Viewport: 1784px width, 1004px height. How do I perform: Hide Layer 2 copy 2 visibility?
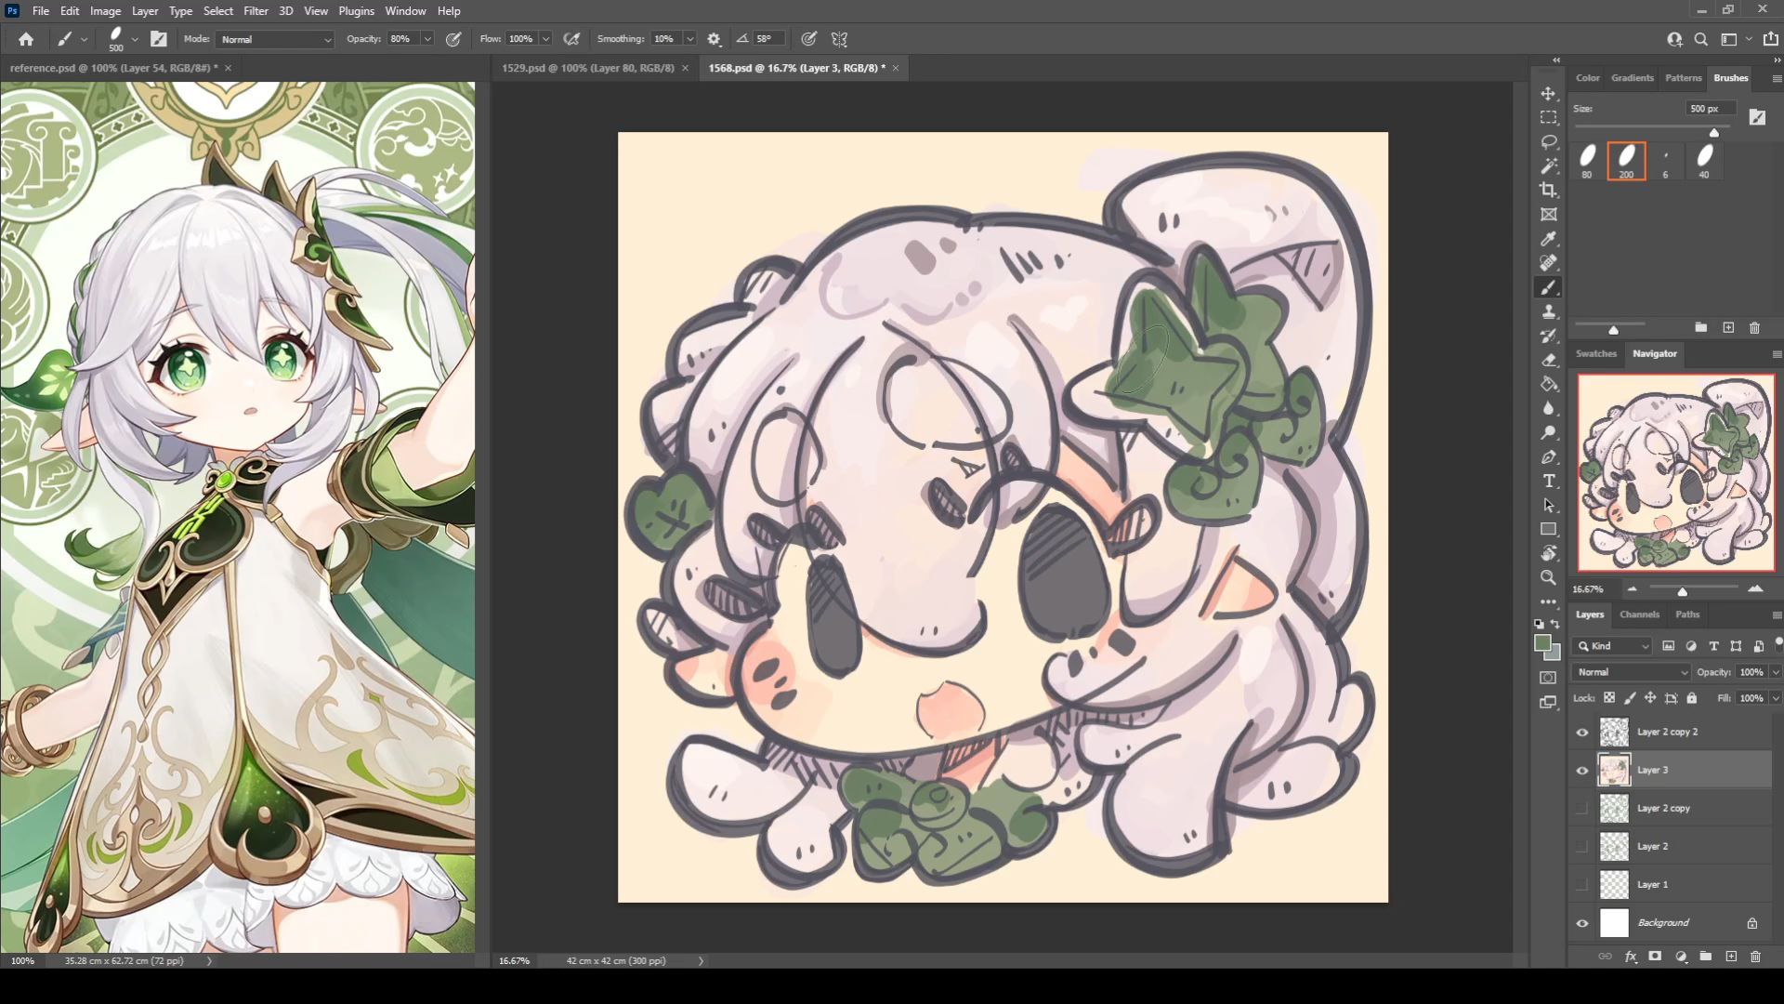[x=1582, y=733]
